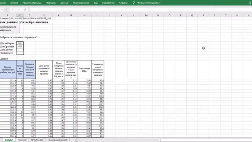252x142 pixels.
Task: Select column R header
Action: pos(203,15)
